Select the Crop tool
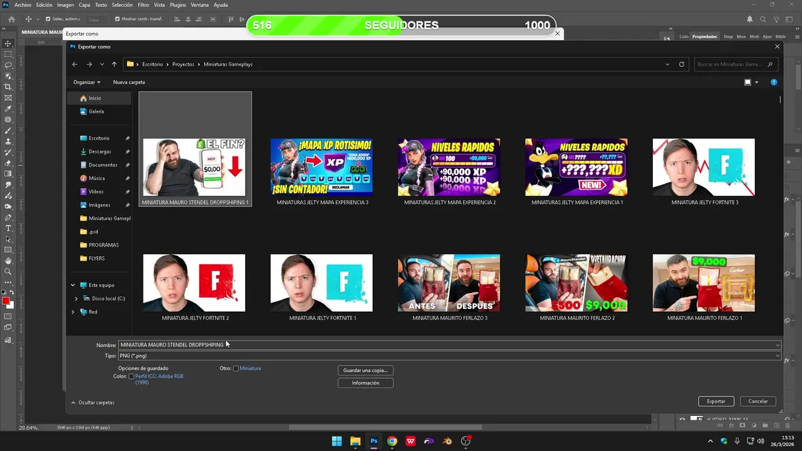The width and height of the screenshot is (802, 451). pos(8,87)
